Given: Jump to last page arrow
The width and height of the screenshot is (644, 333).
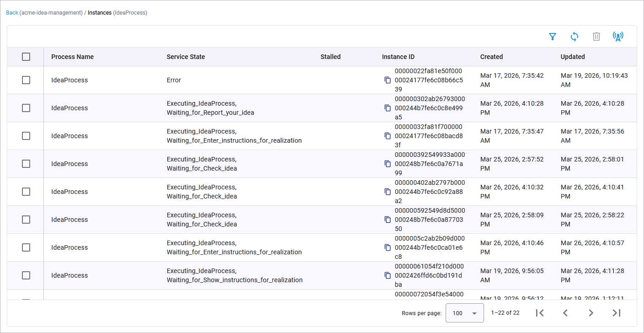Looking at the screenshot, I should pyautogui.click(x=616, y=313).
